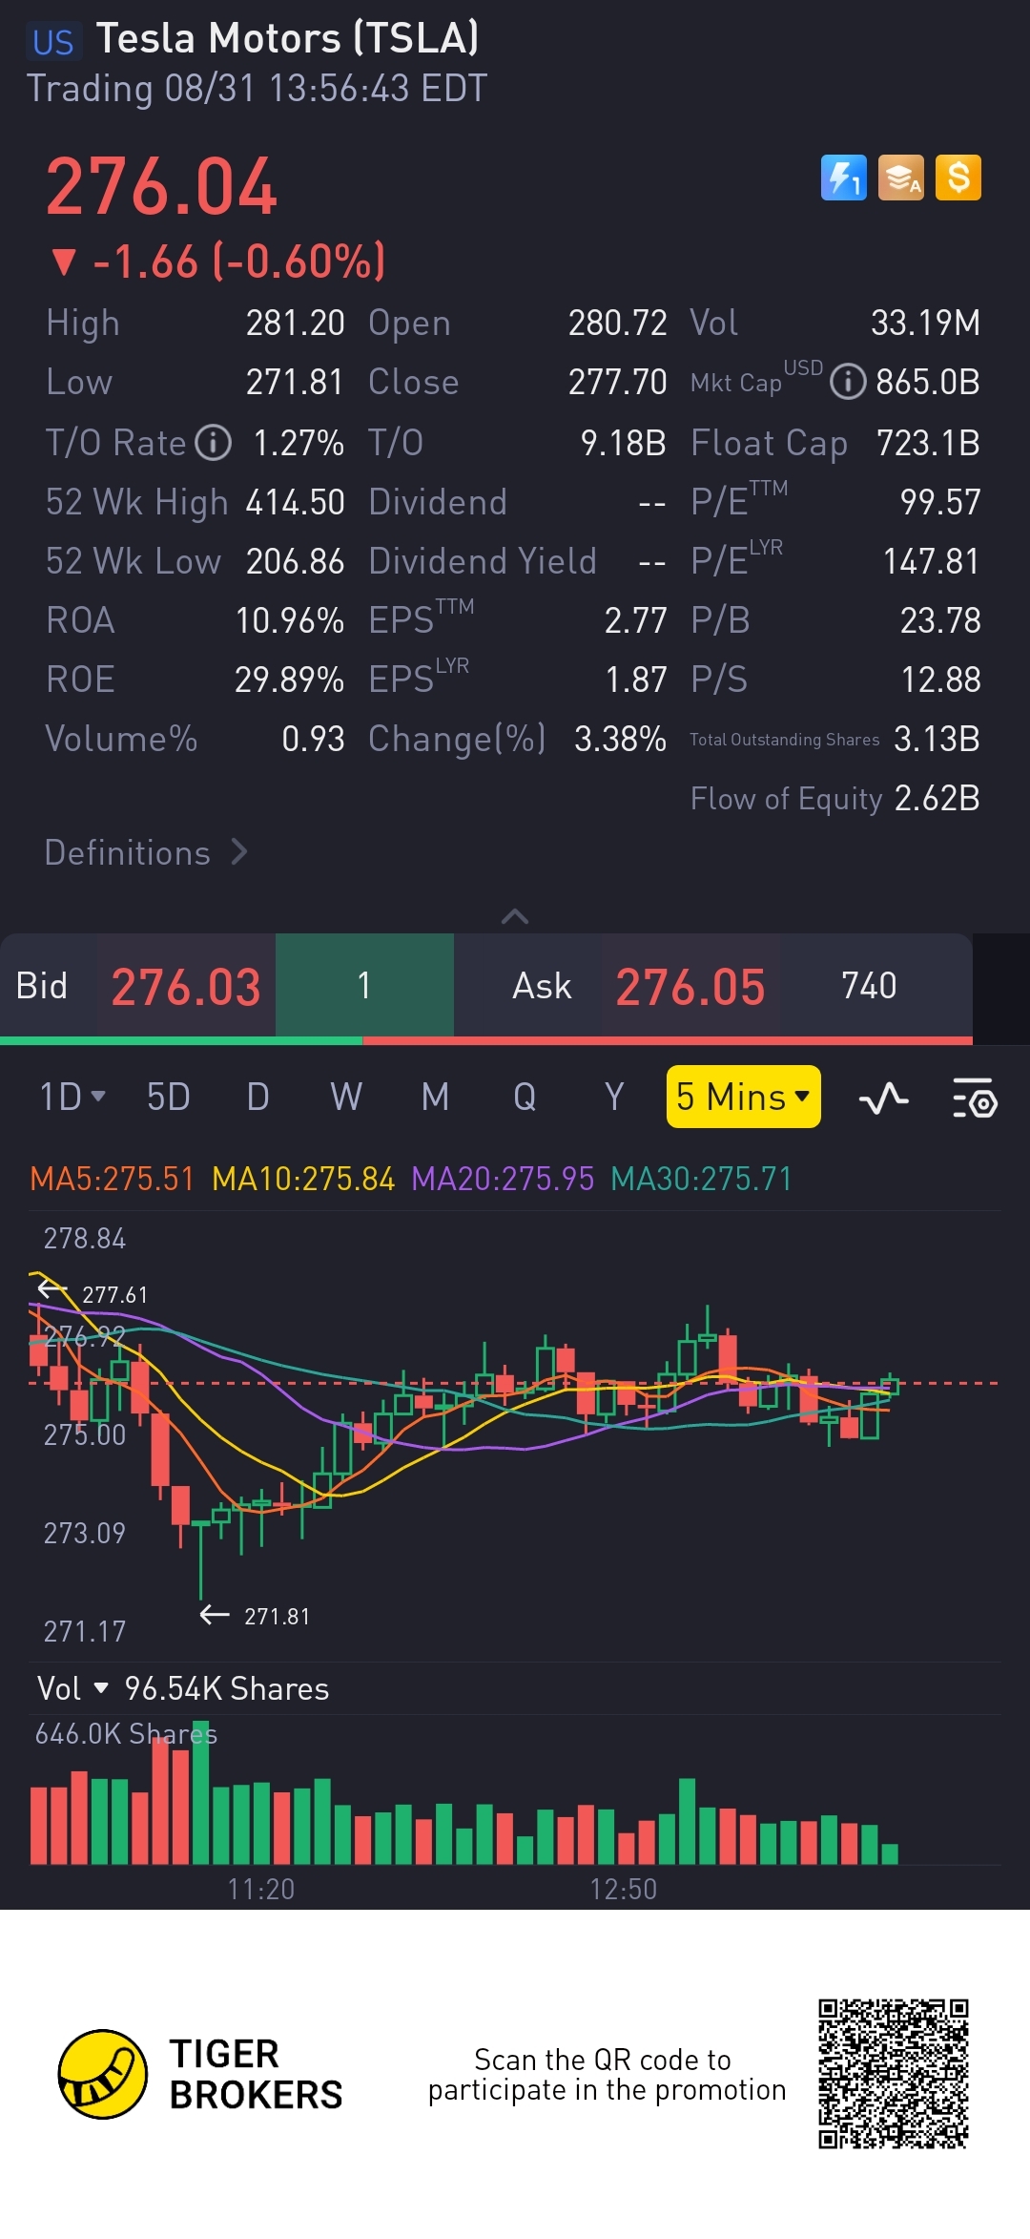Tap the green-red bid/ask ratio bar
1030x2239 pixels.
(486, 1040)
